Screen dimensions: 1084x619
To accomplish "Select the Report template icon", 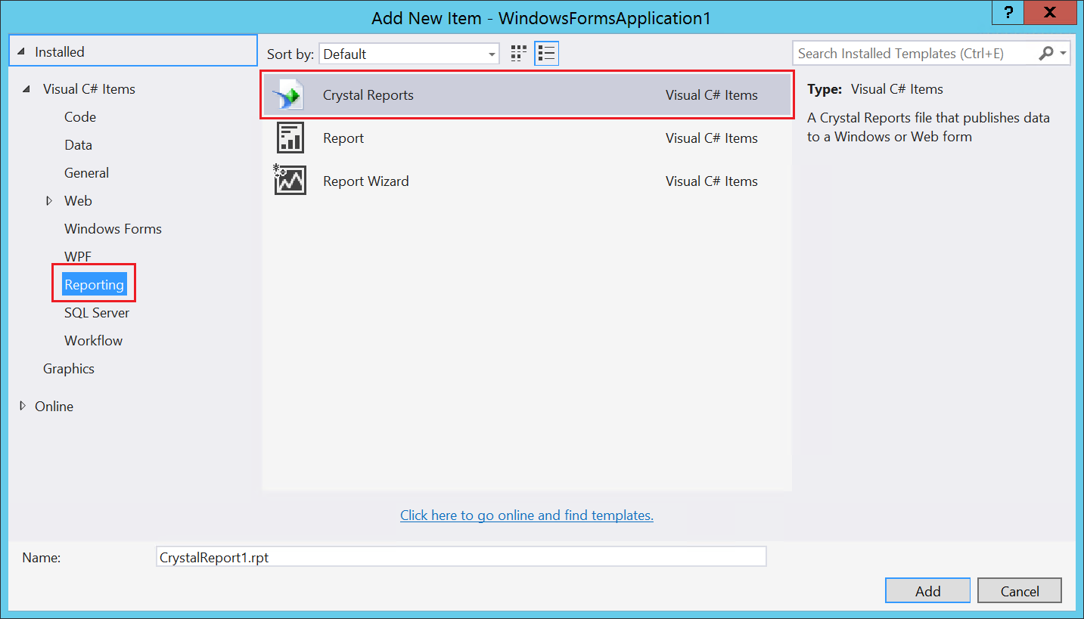I will 290,138.
